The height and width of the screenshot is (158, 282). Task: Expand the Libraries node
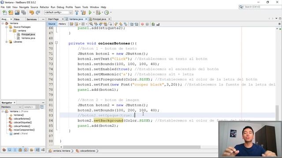(x=7, y=42)
